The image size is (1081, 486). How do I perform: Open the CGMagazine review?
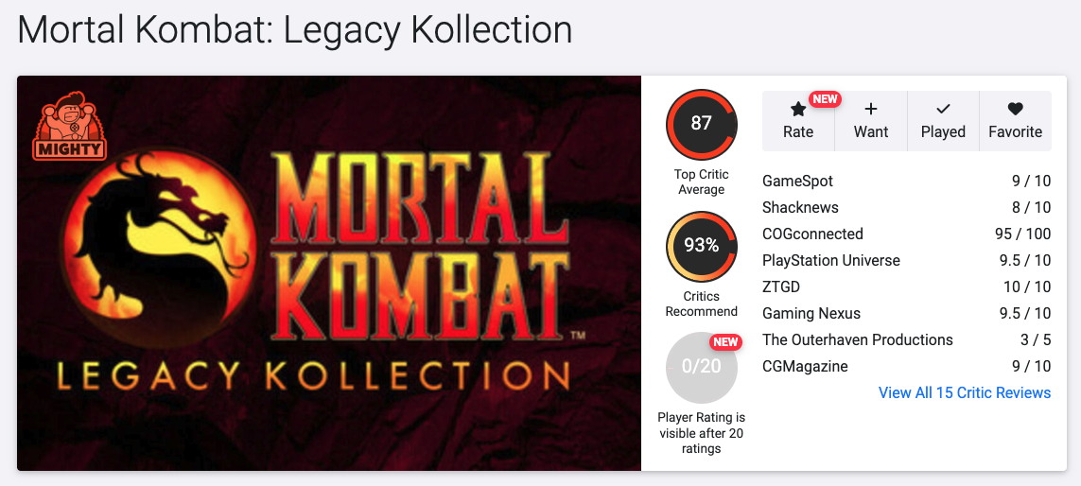(x=805, y=366)
